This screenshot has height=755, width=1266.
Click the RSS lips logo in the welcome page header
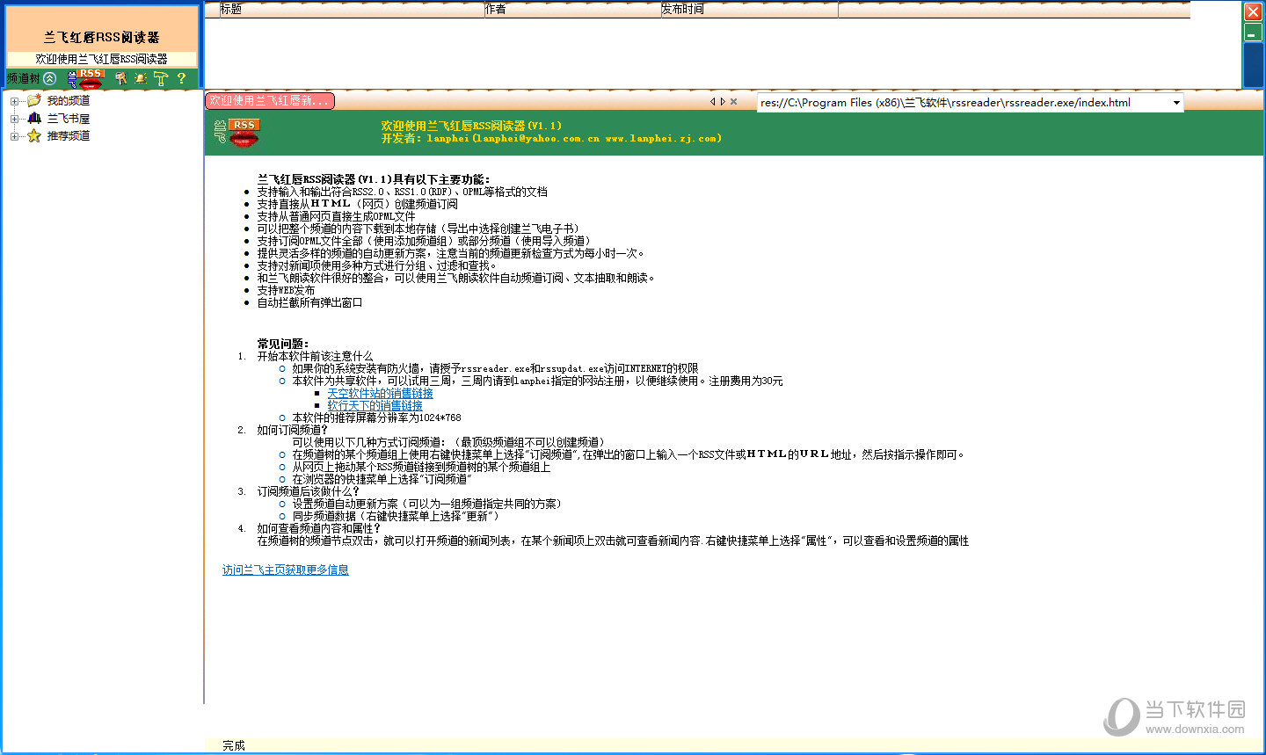coord(237,133)
